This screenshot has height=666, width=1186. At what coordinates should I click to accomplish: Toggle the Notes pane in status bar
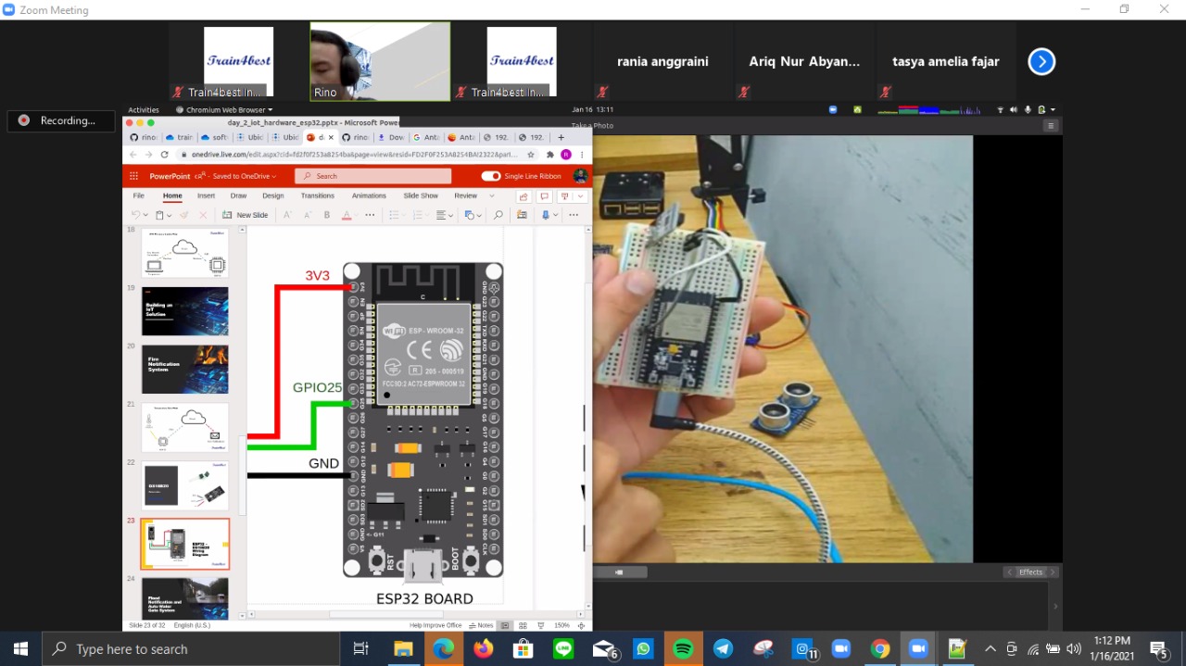[x=481, y=625]
